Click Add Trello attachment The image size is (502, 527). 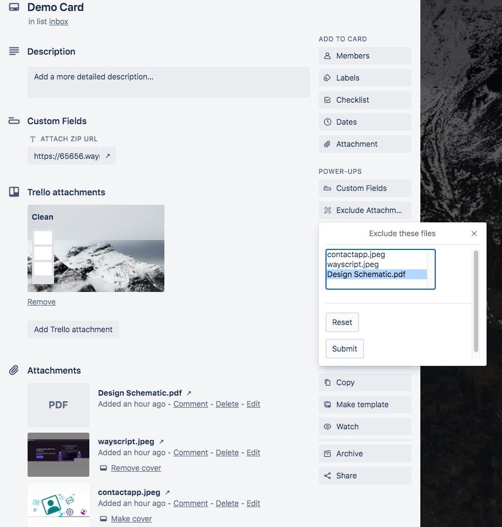[73, 329]
